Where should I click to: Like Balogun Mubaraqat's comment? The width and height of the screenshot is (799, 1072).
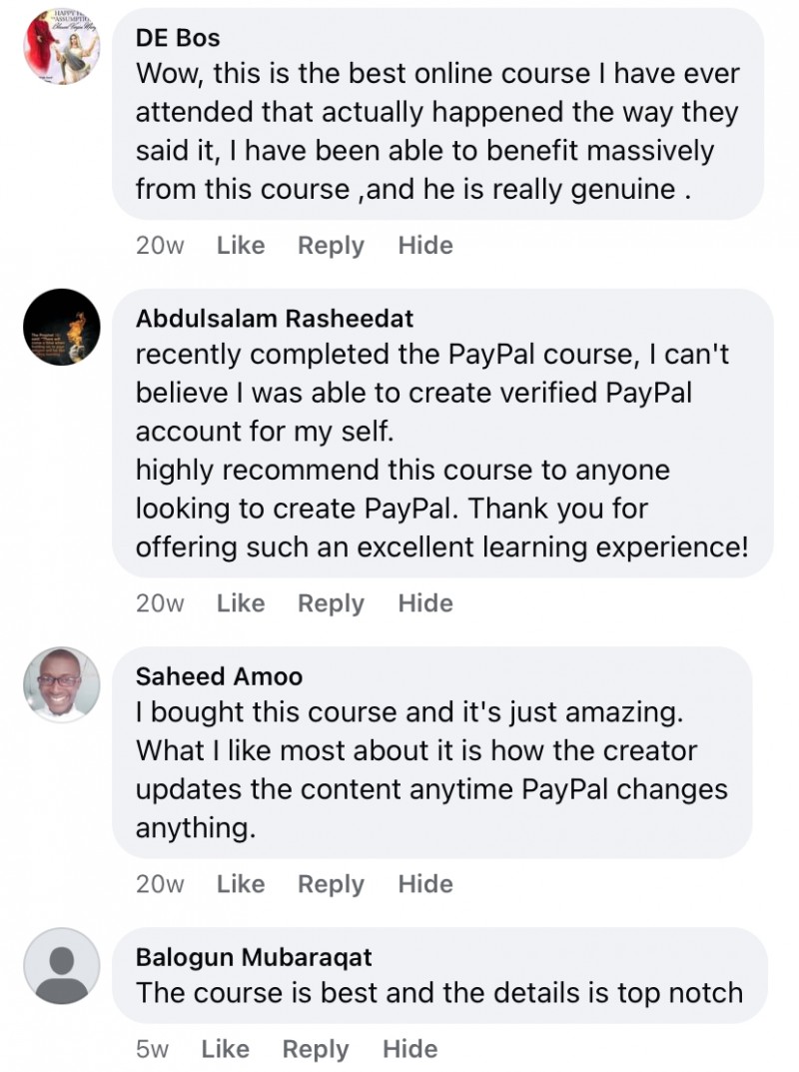pos(225,1048)
